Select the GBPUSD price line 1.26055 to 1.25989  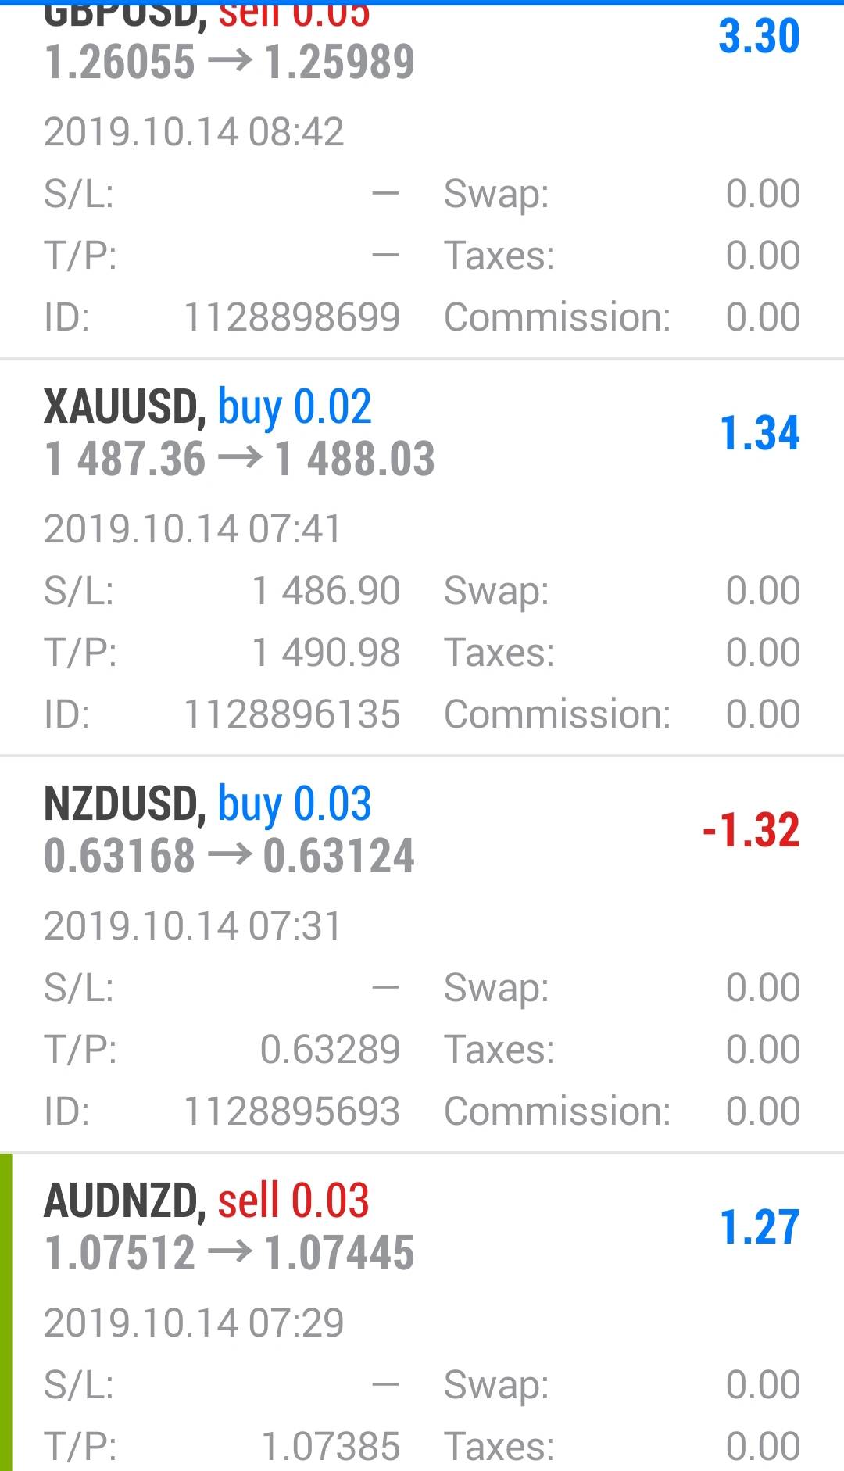tap(229, 63)
